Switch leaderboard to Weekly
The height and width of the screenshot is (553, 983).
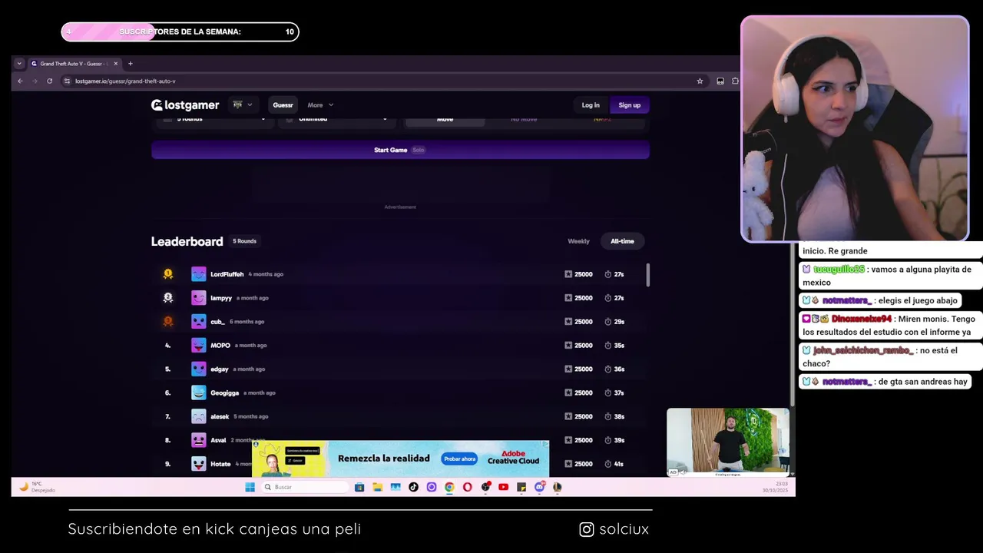578,241
